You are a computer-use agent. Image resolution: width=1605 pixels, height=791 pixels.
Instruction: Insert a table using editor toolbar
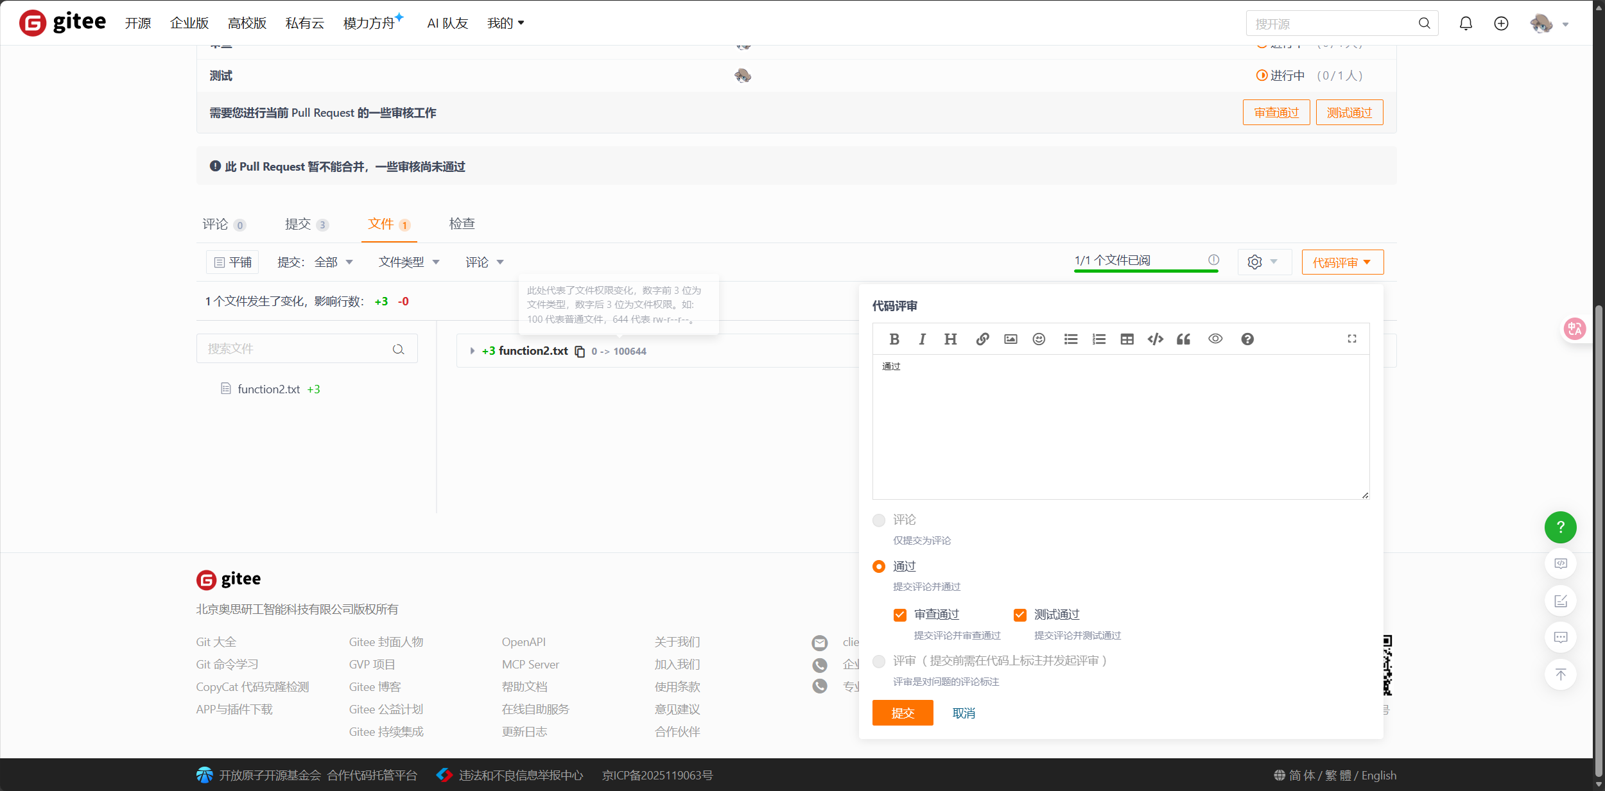[1127, 339]
